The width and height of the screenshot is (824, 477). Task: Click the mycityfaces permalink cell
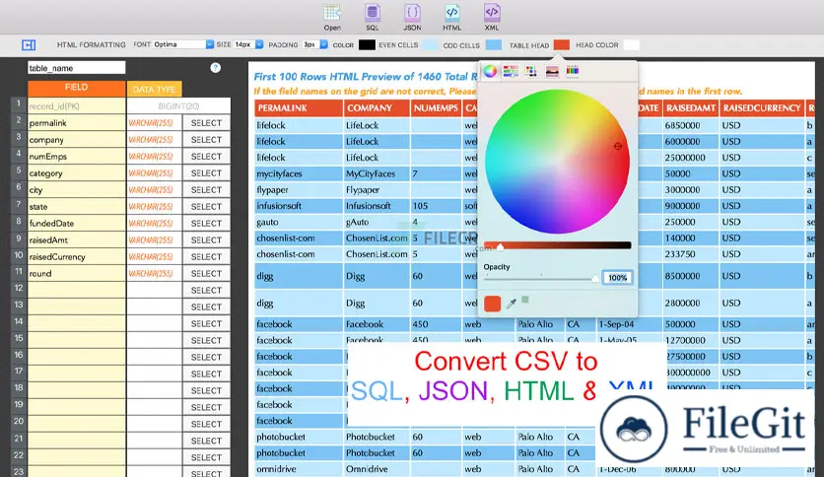point(299,173)
